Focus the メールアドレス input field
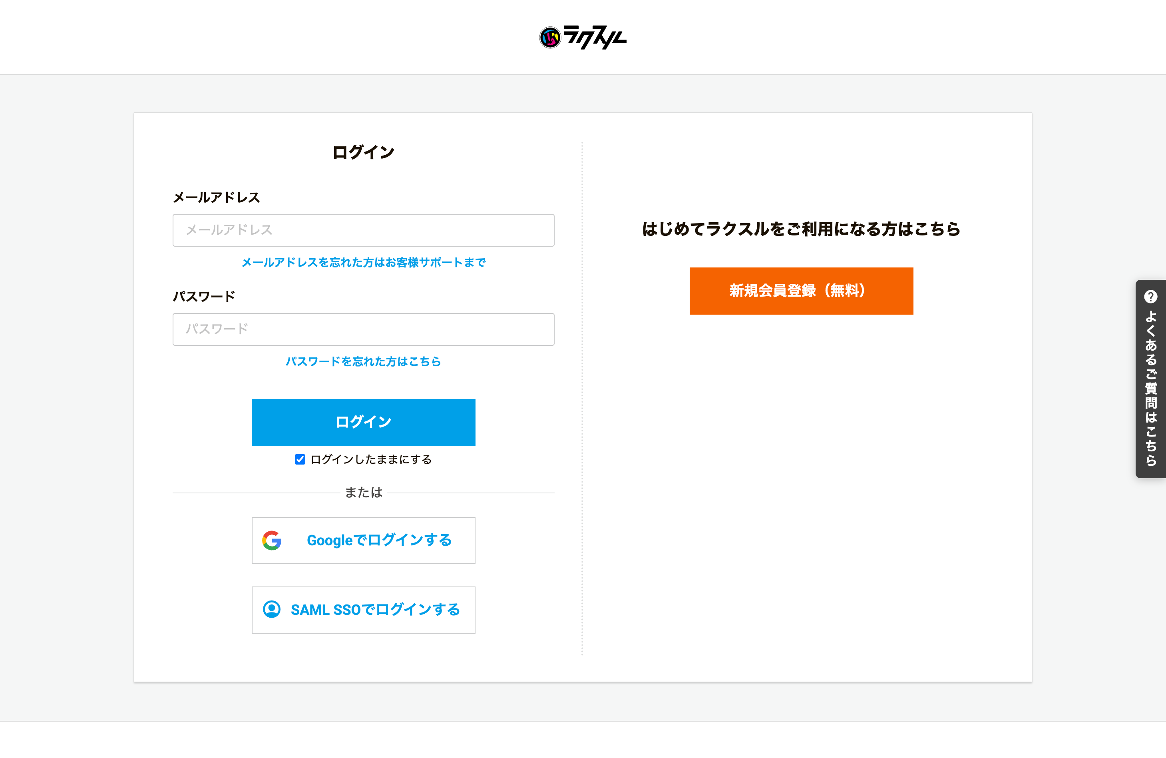The height and width of the screenshot is (758, 1166). click(x=364, y=230)
